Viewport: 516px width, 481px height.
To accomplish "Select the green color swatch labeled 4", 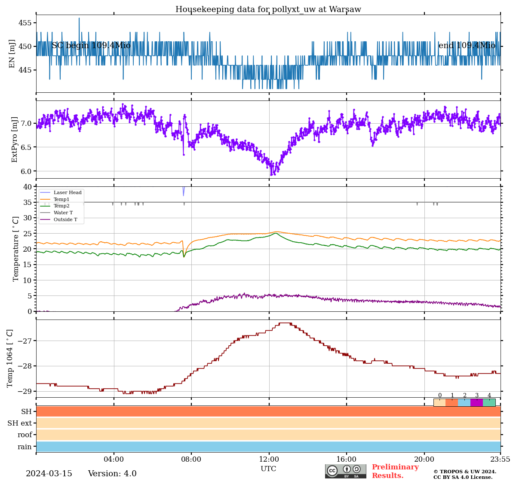I will 489,402.
